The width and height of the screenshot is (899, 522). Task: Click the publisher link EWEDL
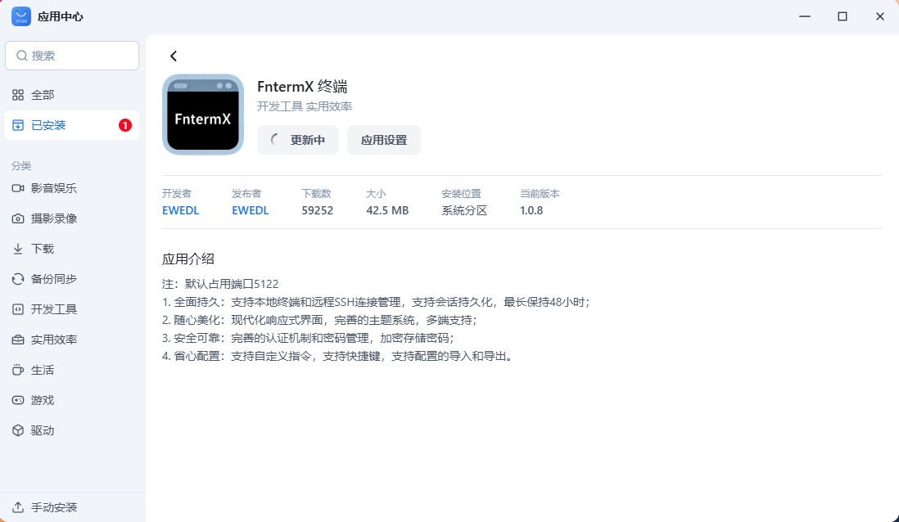(x=250, y=210)
